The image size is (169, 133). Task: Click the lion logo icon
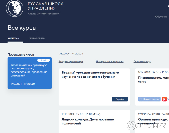(x=15, y=8)
